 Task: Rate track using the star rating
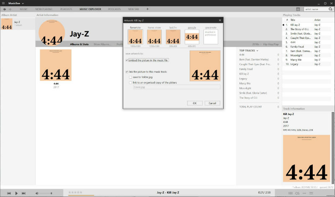[x=75, y=192]
